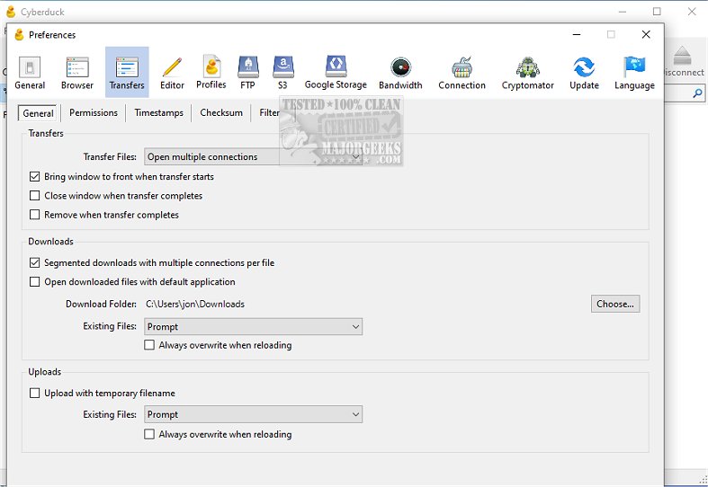This screenshot has height=487, width=708.
Task: Open the FTP preferences section
Action: click(x=248, y=73)
